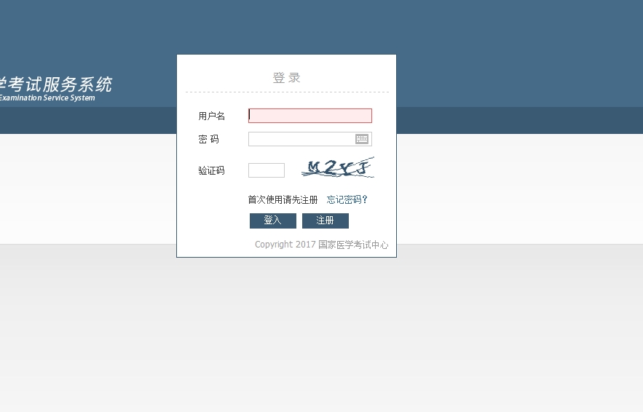
Task: Click empty gray area below login panel
Action: coord(320,335)
